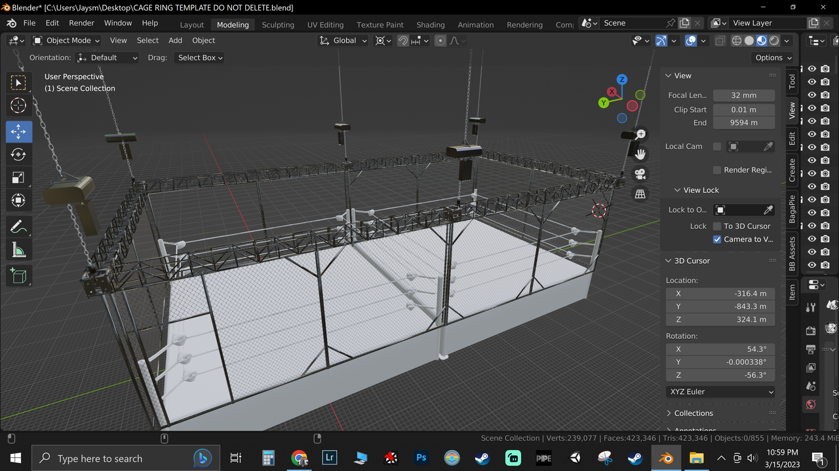The height and width of the screenshot is (471, 839).
Task: Switch to the UV Editing workspace tab
Action: pos(325,25)
